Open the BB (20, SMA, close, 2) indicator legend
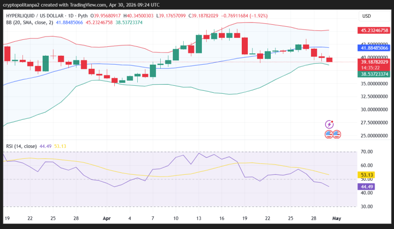This screenshot has height=229, width=394. coord(30,22)
